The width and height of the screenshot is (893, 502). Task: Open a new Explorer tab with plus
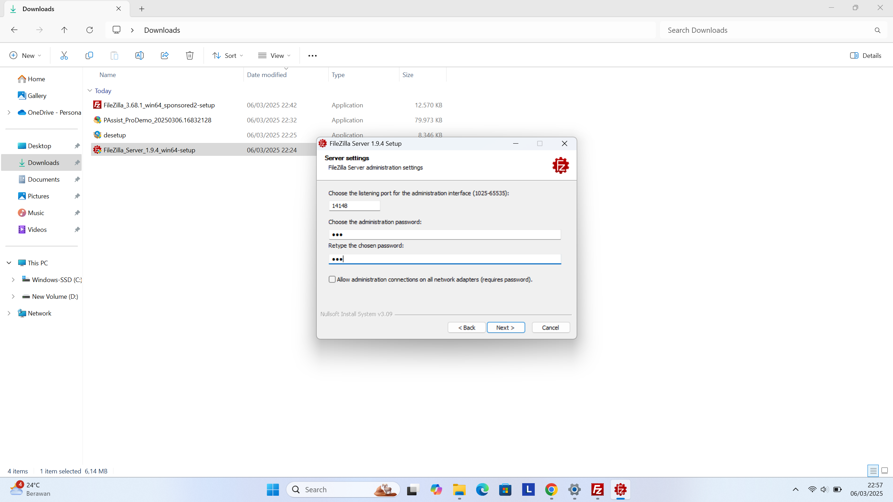142,9
